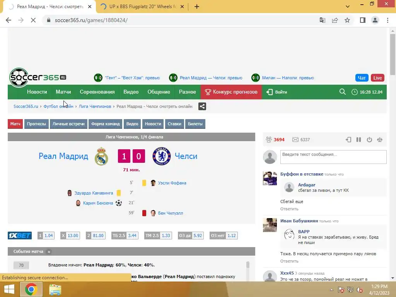Click Chrome in the taskbar
This screenshot has width=396, height=297.
pos(31,289)
